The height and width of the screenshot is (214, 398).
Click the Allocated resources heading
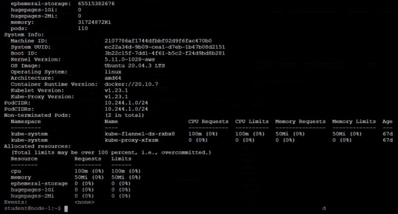[x=37, y=146]
